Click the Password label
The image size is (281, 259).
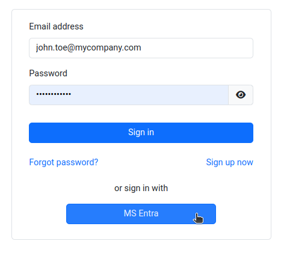point(48,73)
